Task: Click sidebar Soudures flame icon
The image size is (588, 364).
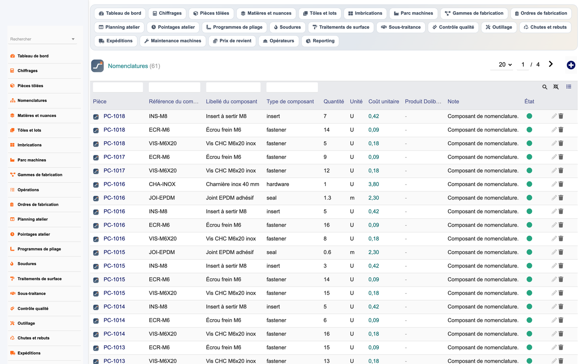Action: click(12, 264)
